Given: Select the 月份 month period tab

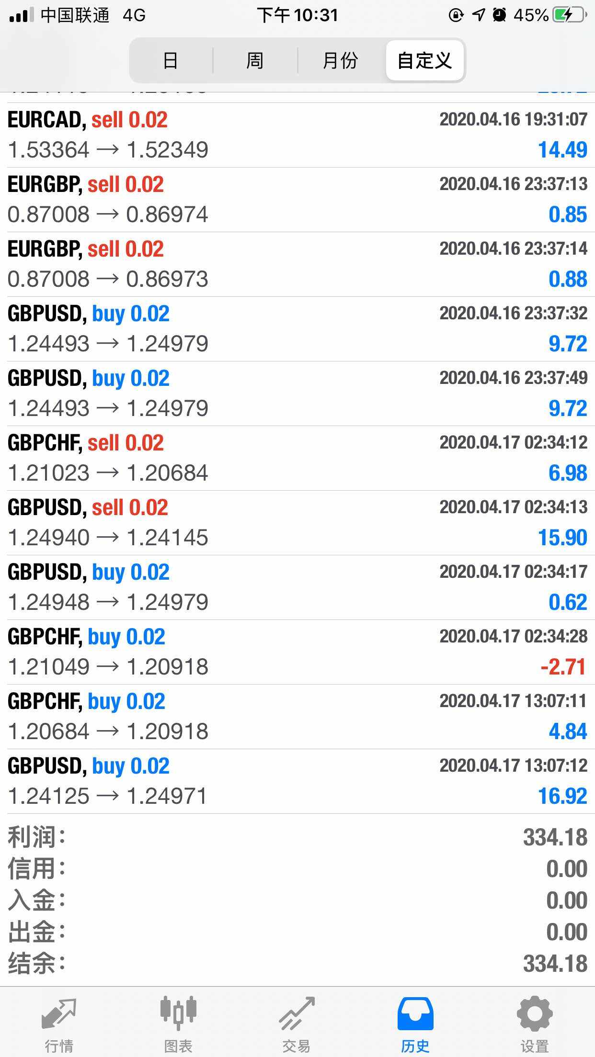Looking at the screenshot, I should click(340, 61).
